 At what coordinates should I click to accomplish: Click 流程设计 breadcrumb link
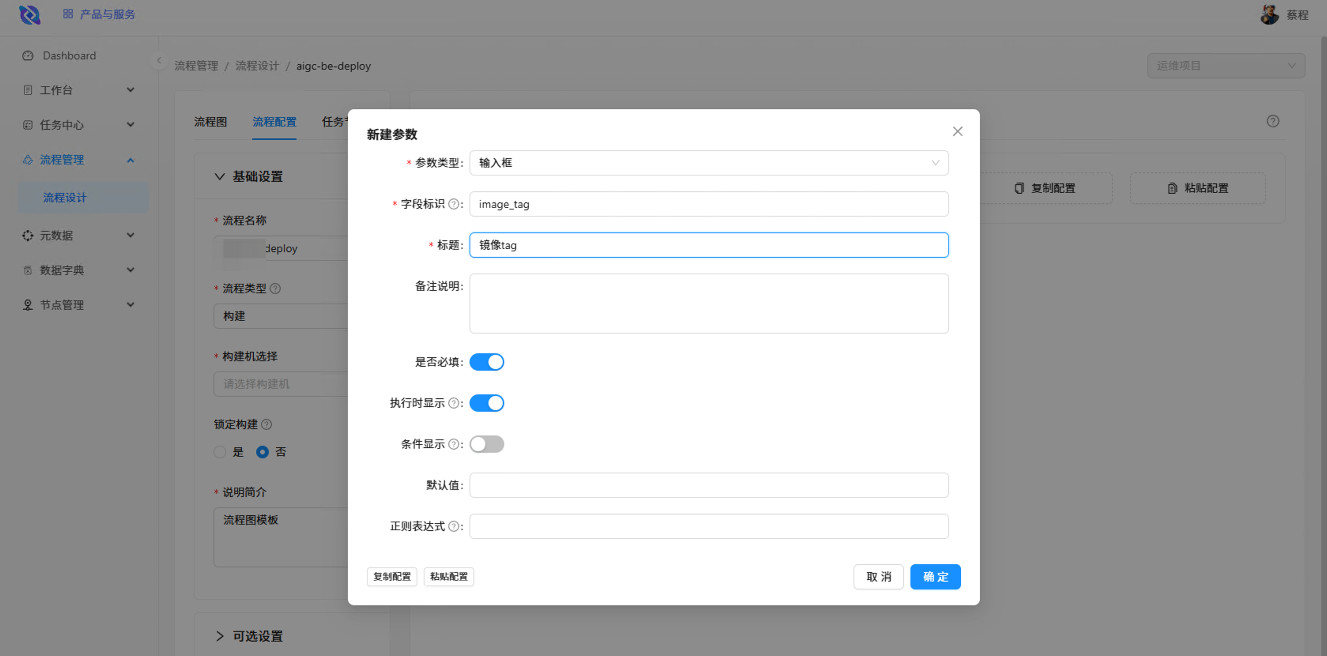pyautogui.click(x=257, y=66)
